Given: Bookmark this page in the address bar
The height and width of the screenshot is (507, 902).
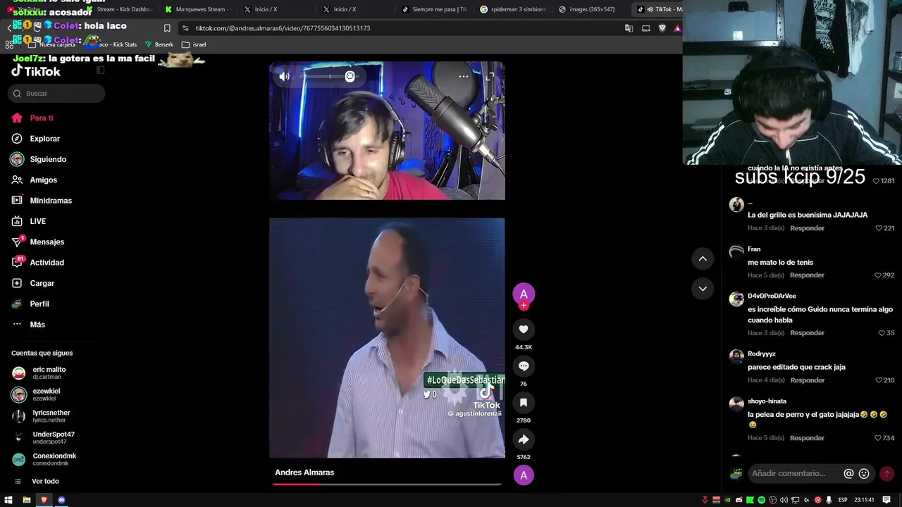Looking at the screenshot, I should 167,28.
